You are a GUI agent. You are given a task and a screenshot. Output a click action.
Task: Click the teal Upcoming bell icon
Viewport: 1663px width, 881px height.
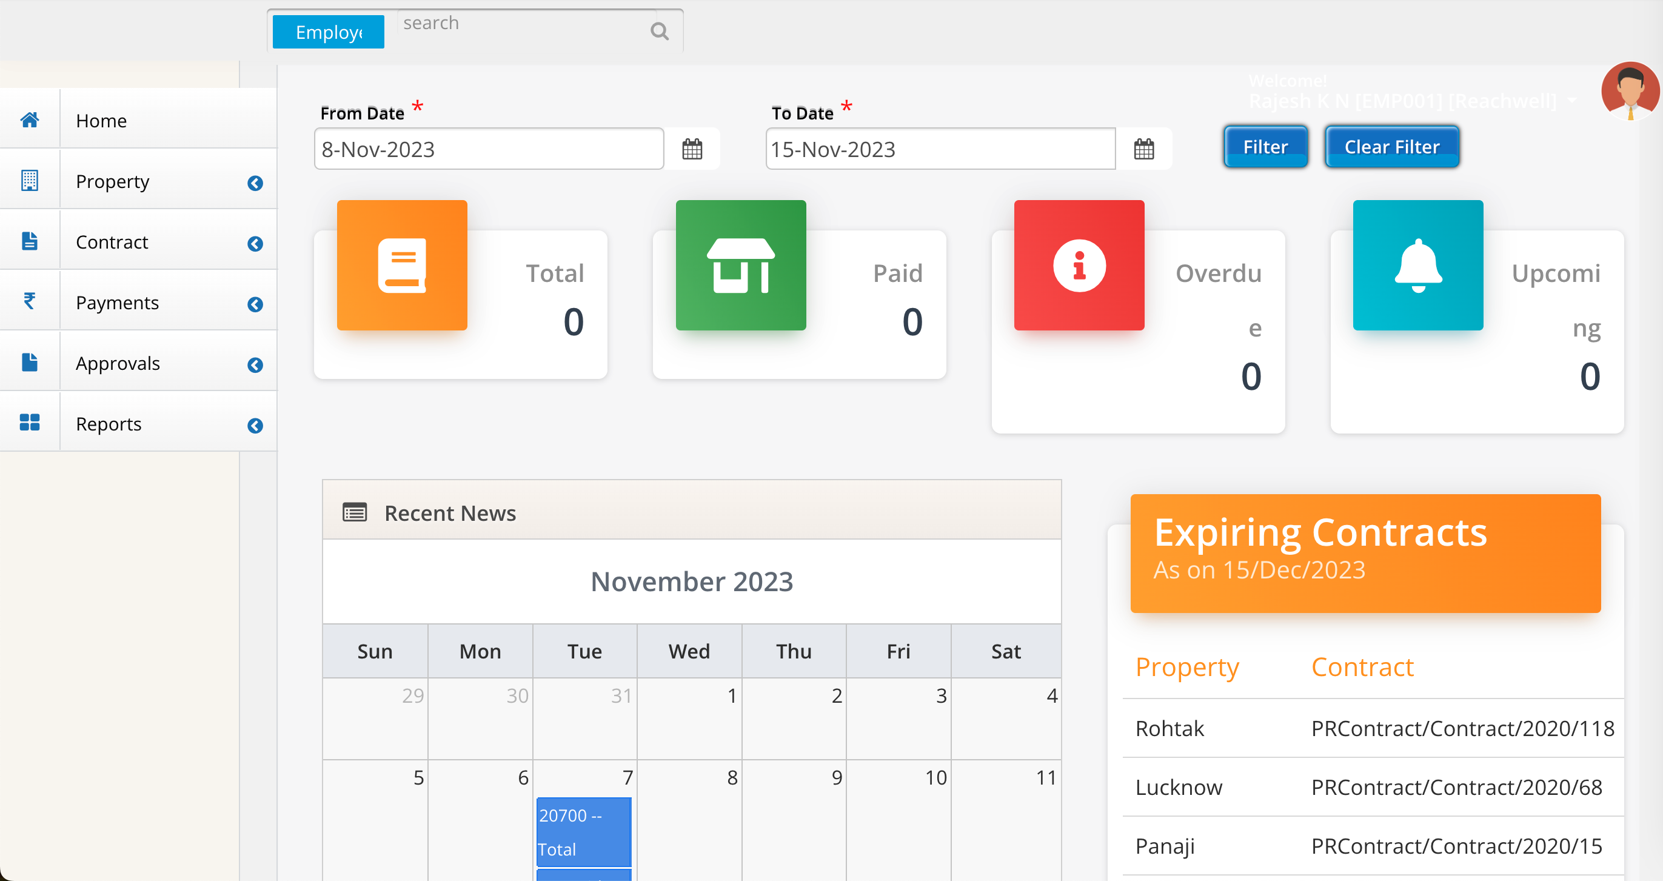click(1417, 264)
